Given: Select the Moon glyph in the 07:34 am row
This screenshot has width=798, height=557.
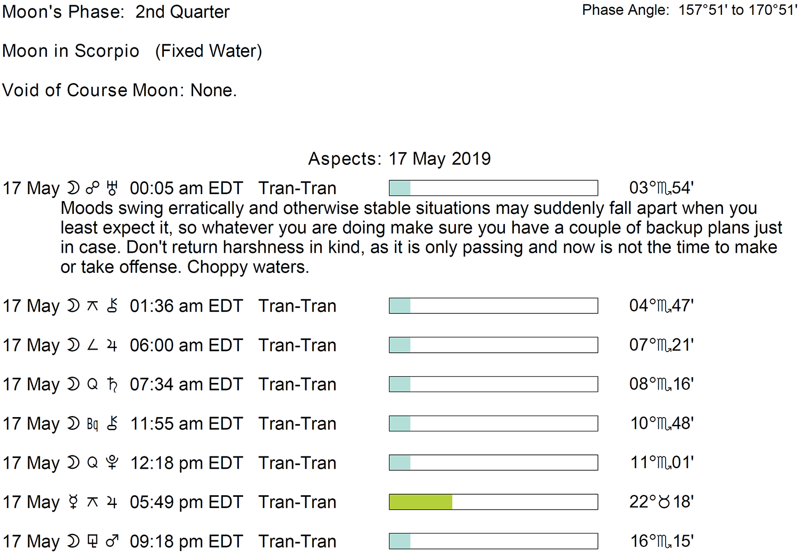Looking at the screenshot, I should click(73, 385).
